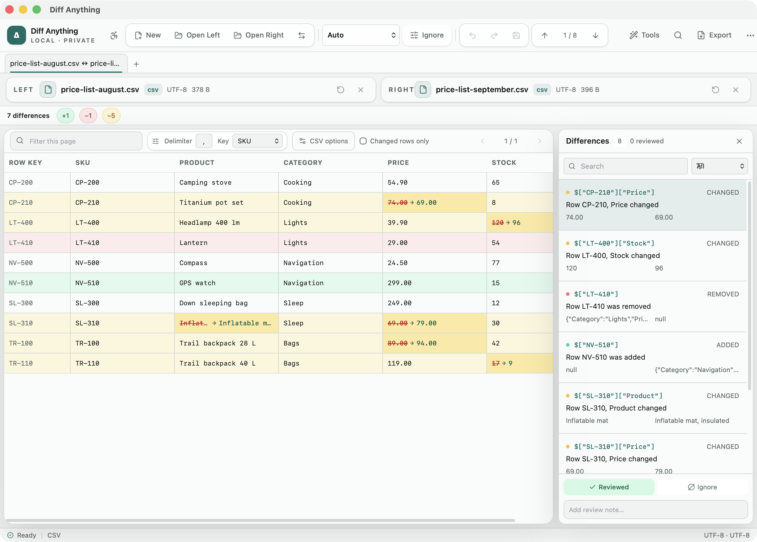Click the swap left and right sides icon
Image resolution: width=757 pixels, height=542 pixels.
tap(301, 35)
